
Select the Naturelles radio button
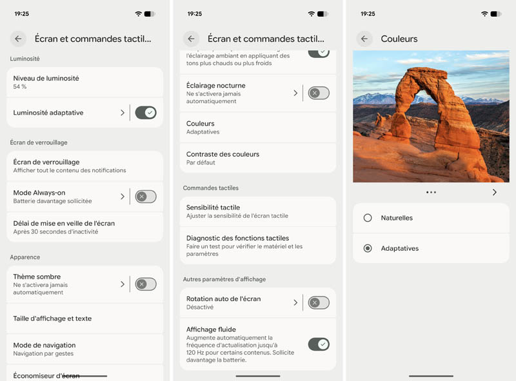368,218
